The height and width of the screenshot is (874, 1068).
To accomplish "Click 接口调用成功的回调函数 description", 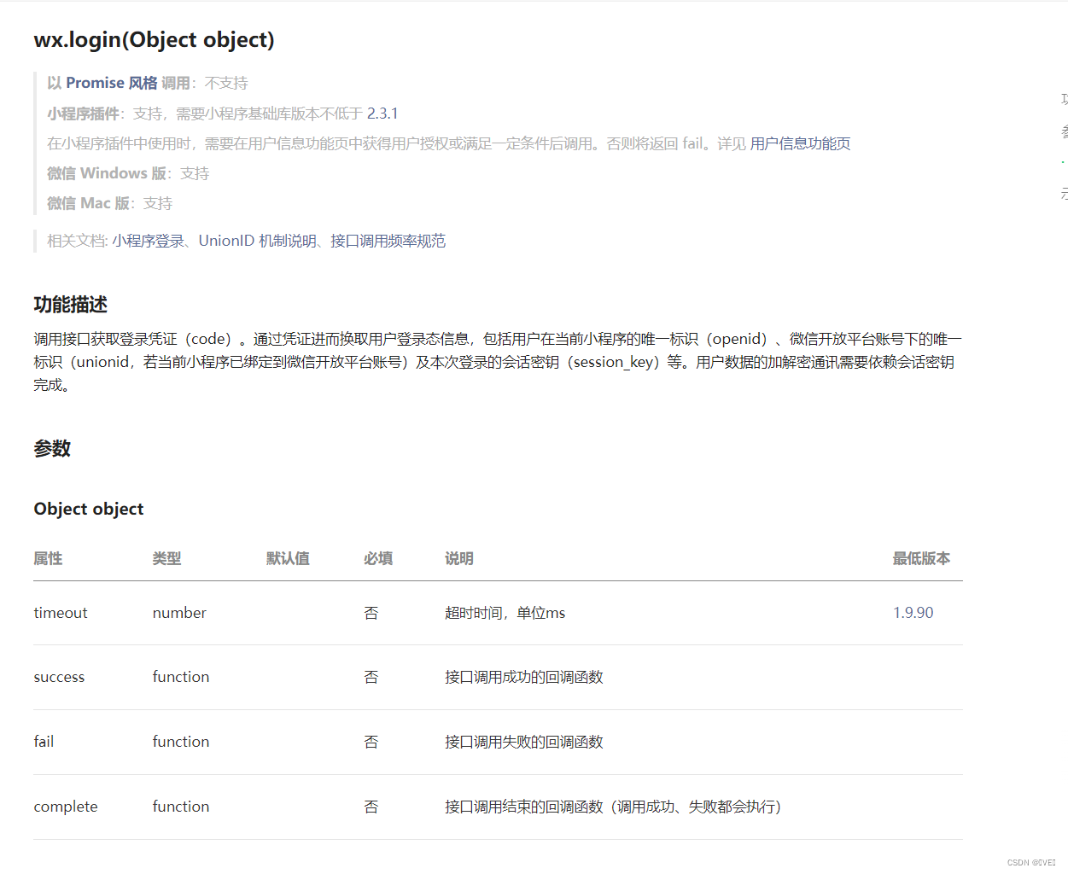I will 524,677.
